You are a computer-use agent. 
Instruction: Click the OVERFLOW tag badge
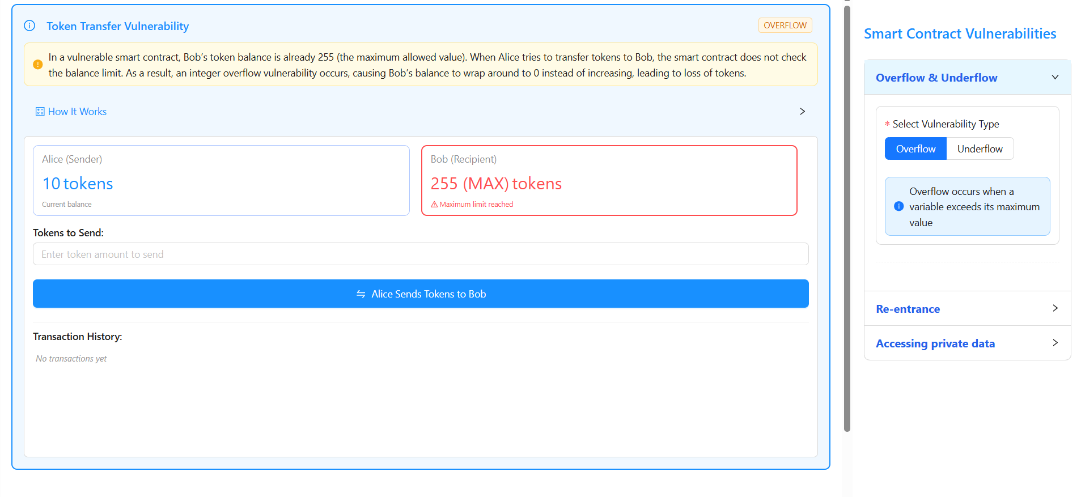point(785,26)
